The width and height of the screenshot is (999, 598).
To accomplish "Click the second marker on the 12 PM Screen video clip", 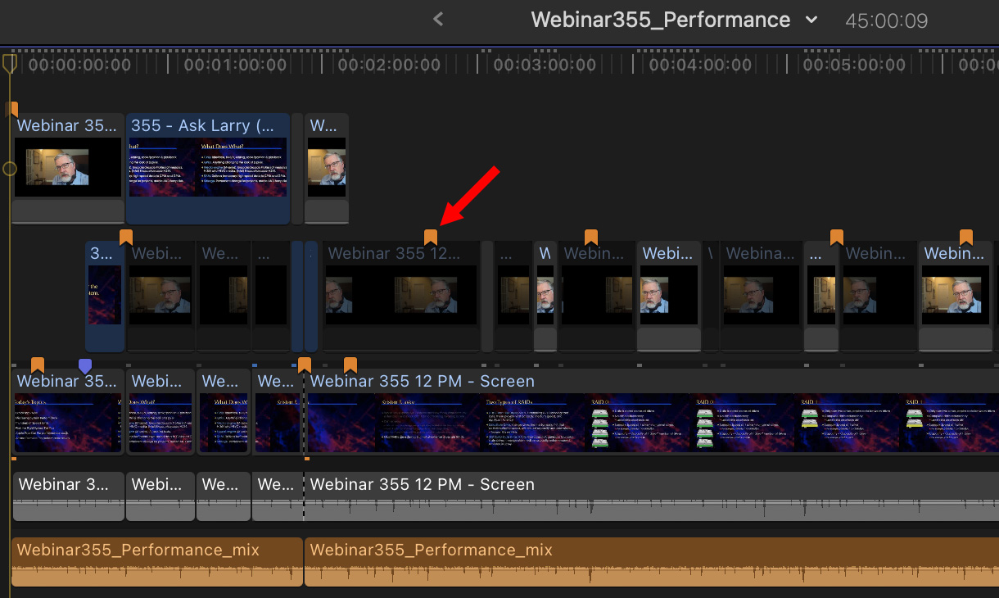I will [350, 365].
